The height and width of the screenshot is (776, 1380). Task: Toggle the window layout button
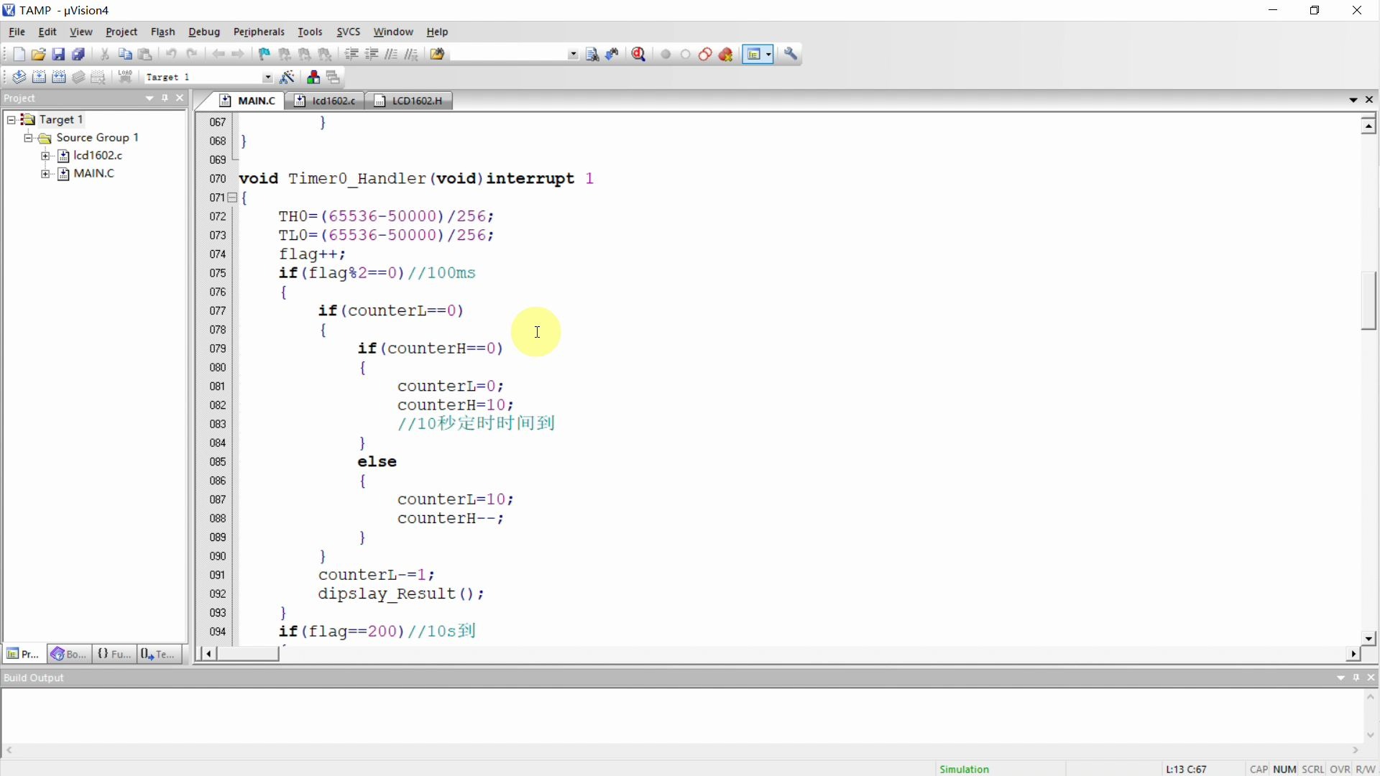coord(753,55)
